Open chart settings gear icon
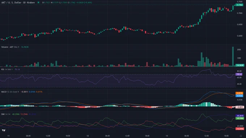The width and height of the screenshot is (246, 138). coord(241,136)
